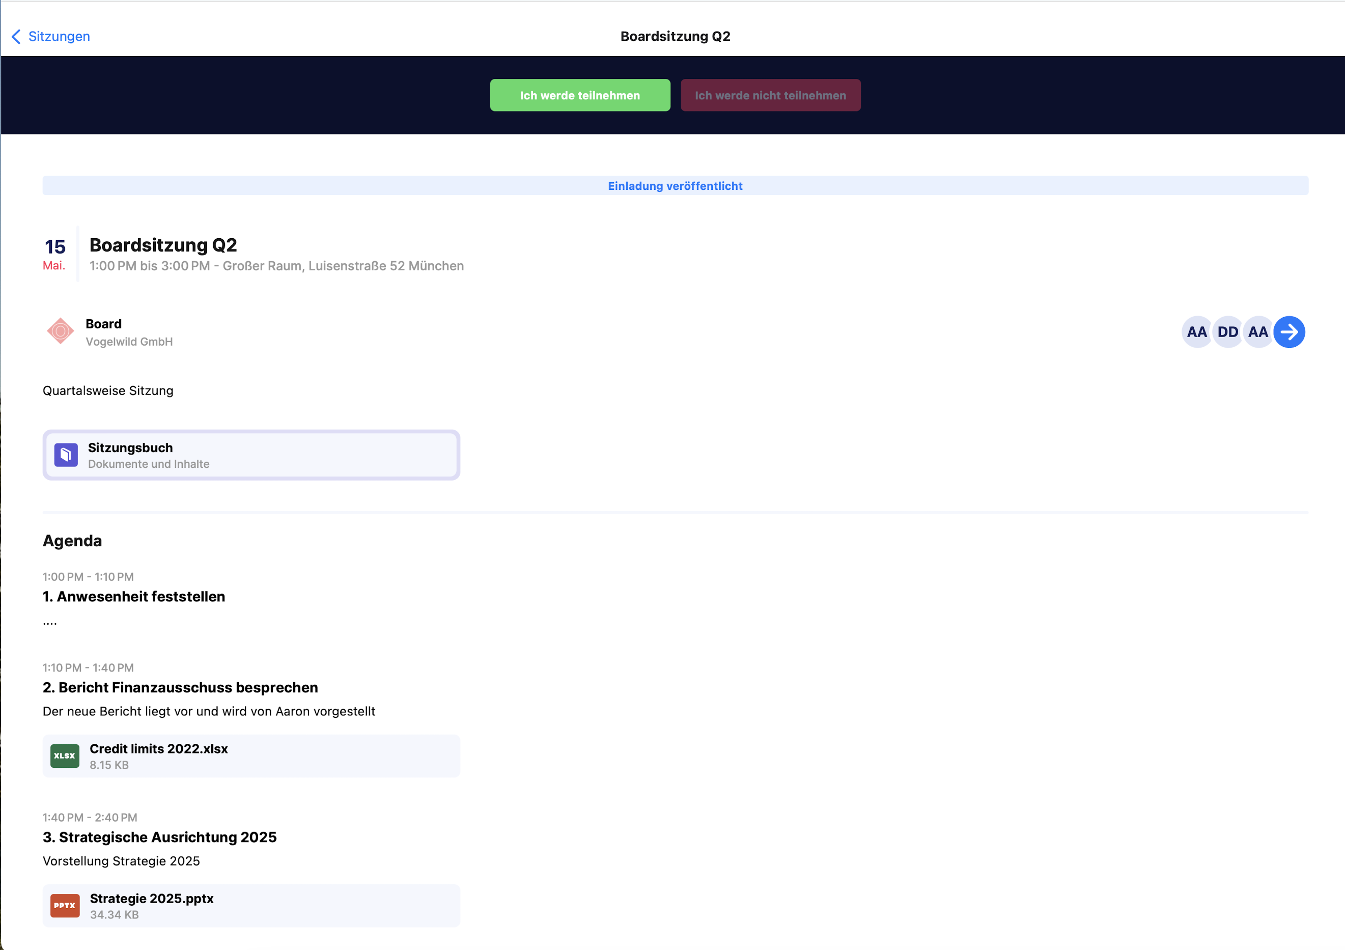Click the XLSX file type icon
The height and width of the screenshot is (950, 1345).
(65, 756)
